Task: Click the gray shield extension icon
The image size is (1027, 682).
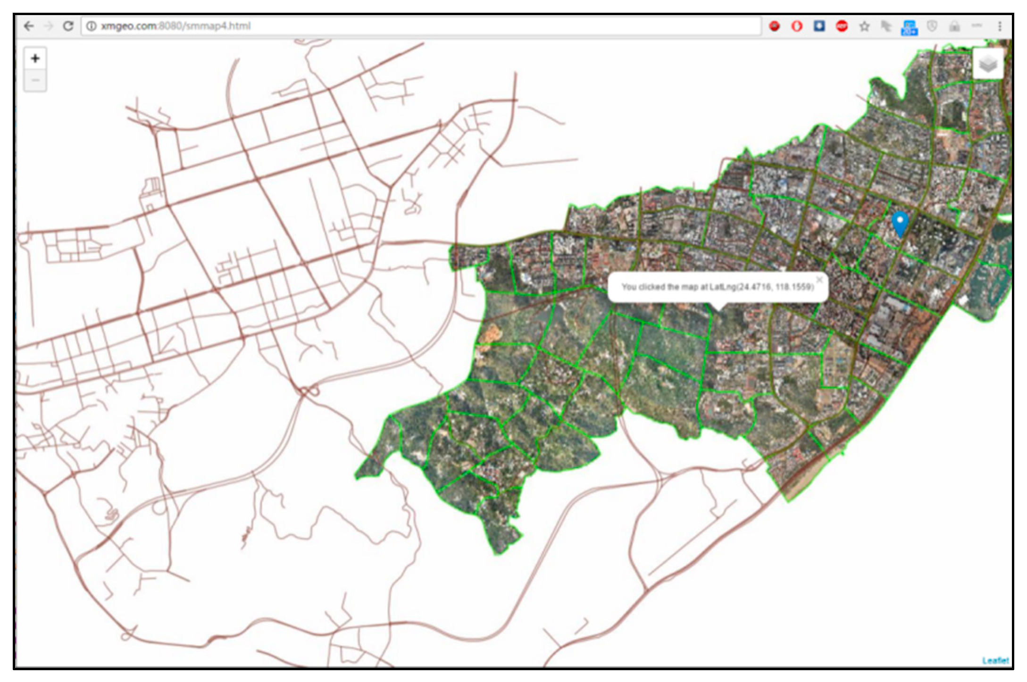Action: click(932, 26)
